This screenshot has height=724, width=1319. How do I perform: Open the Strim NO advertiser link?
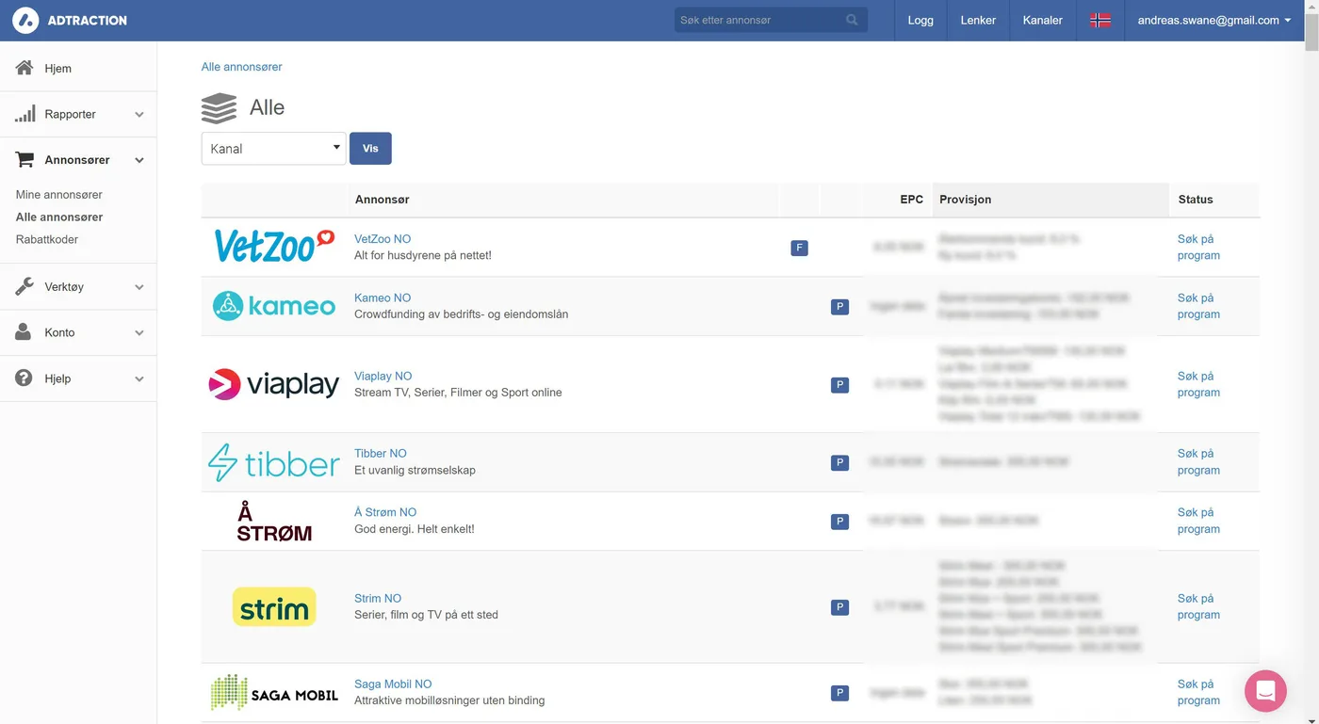point(378,598)
